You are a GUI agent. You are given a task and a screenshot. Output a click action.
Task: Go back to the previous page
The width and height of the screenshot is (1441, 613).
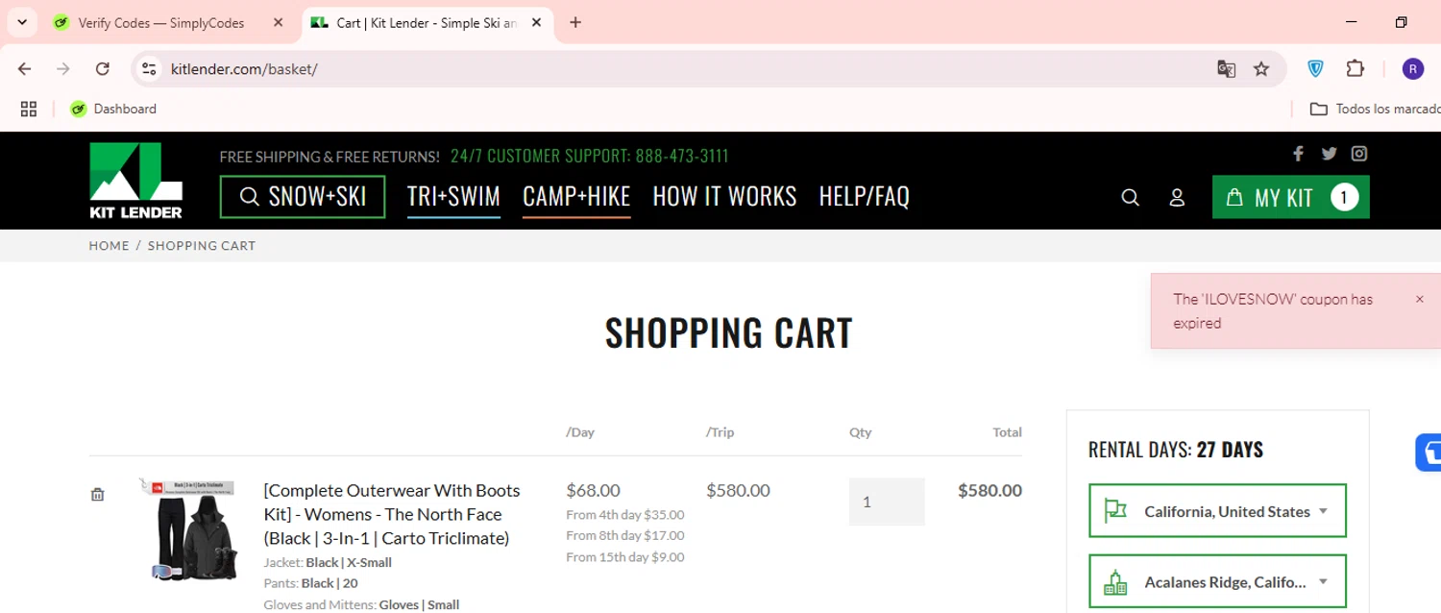(25, 69)
